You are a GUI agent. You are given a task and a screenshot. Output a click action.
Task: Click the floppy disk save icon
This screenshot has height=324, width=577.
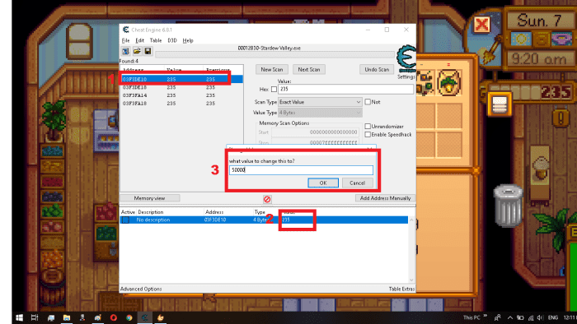tap(148, 51)
